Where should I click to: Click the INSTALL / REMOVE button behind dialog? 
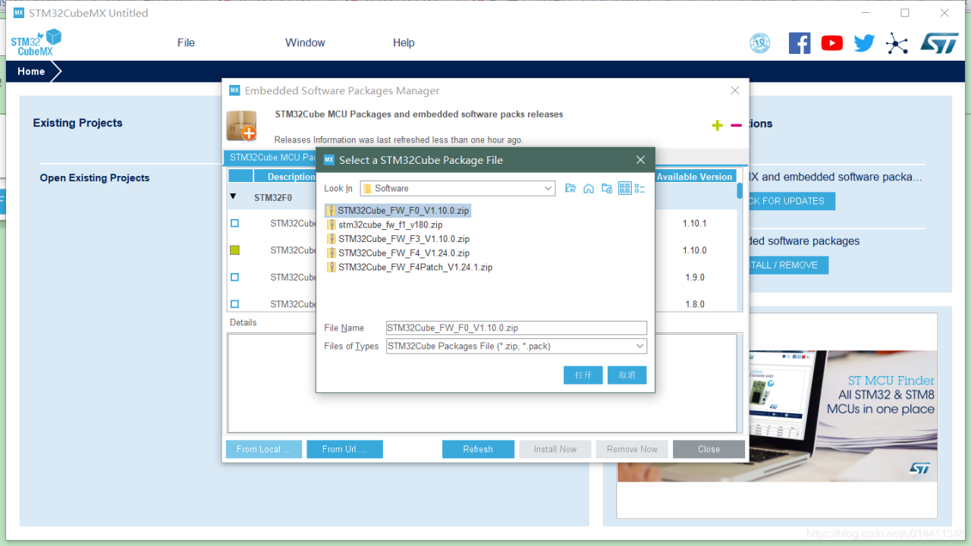(x=788, y=265)
